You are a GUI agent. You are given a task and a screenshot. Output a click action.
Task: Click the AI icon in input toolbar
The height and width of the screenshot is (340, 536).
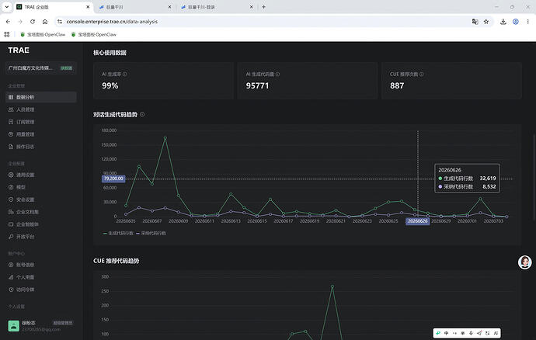(496, 333)
